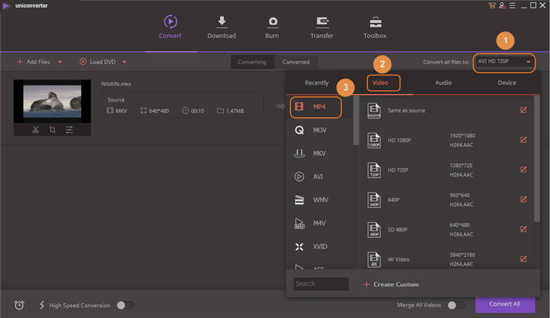Choose the SD 480P preset
The height and width of the screenshot is (318, 550).
click(446, 229)
